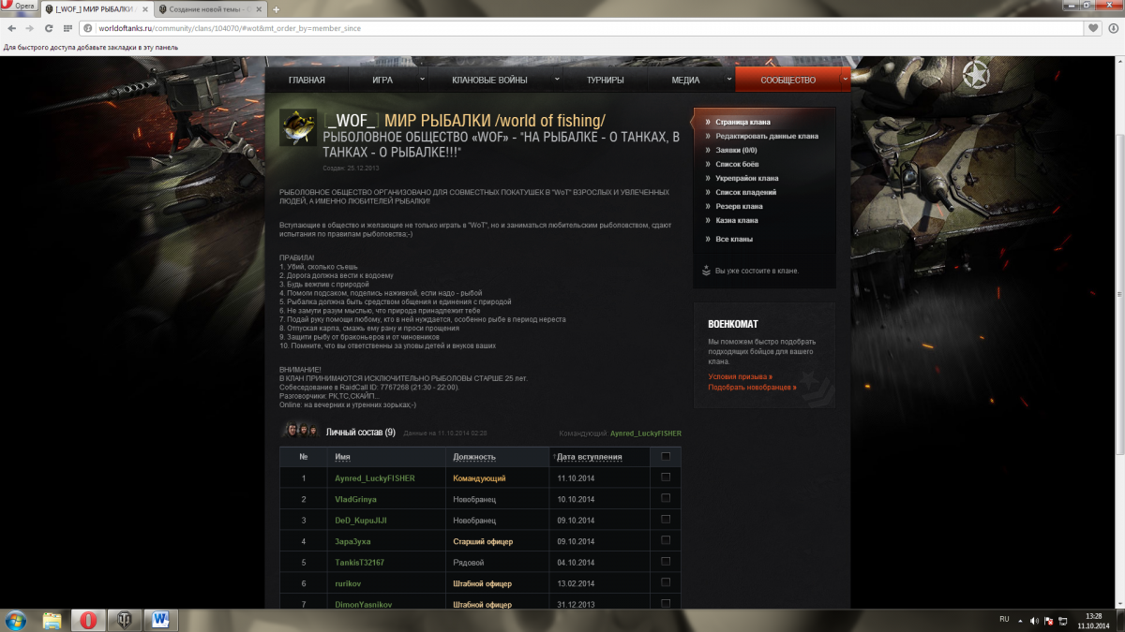The width and height of the screenshot is (1125, 632).
Task: Open ТУРНИРЫ navigation item
Action: click(x=606, y=81)
